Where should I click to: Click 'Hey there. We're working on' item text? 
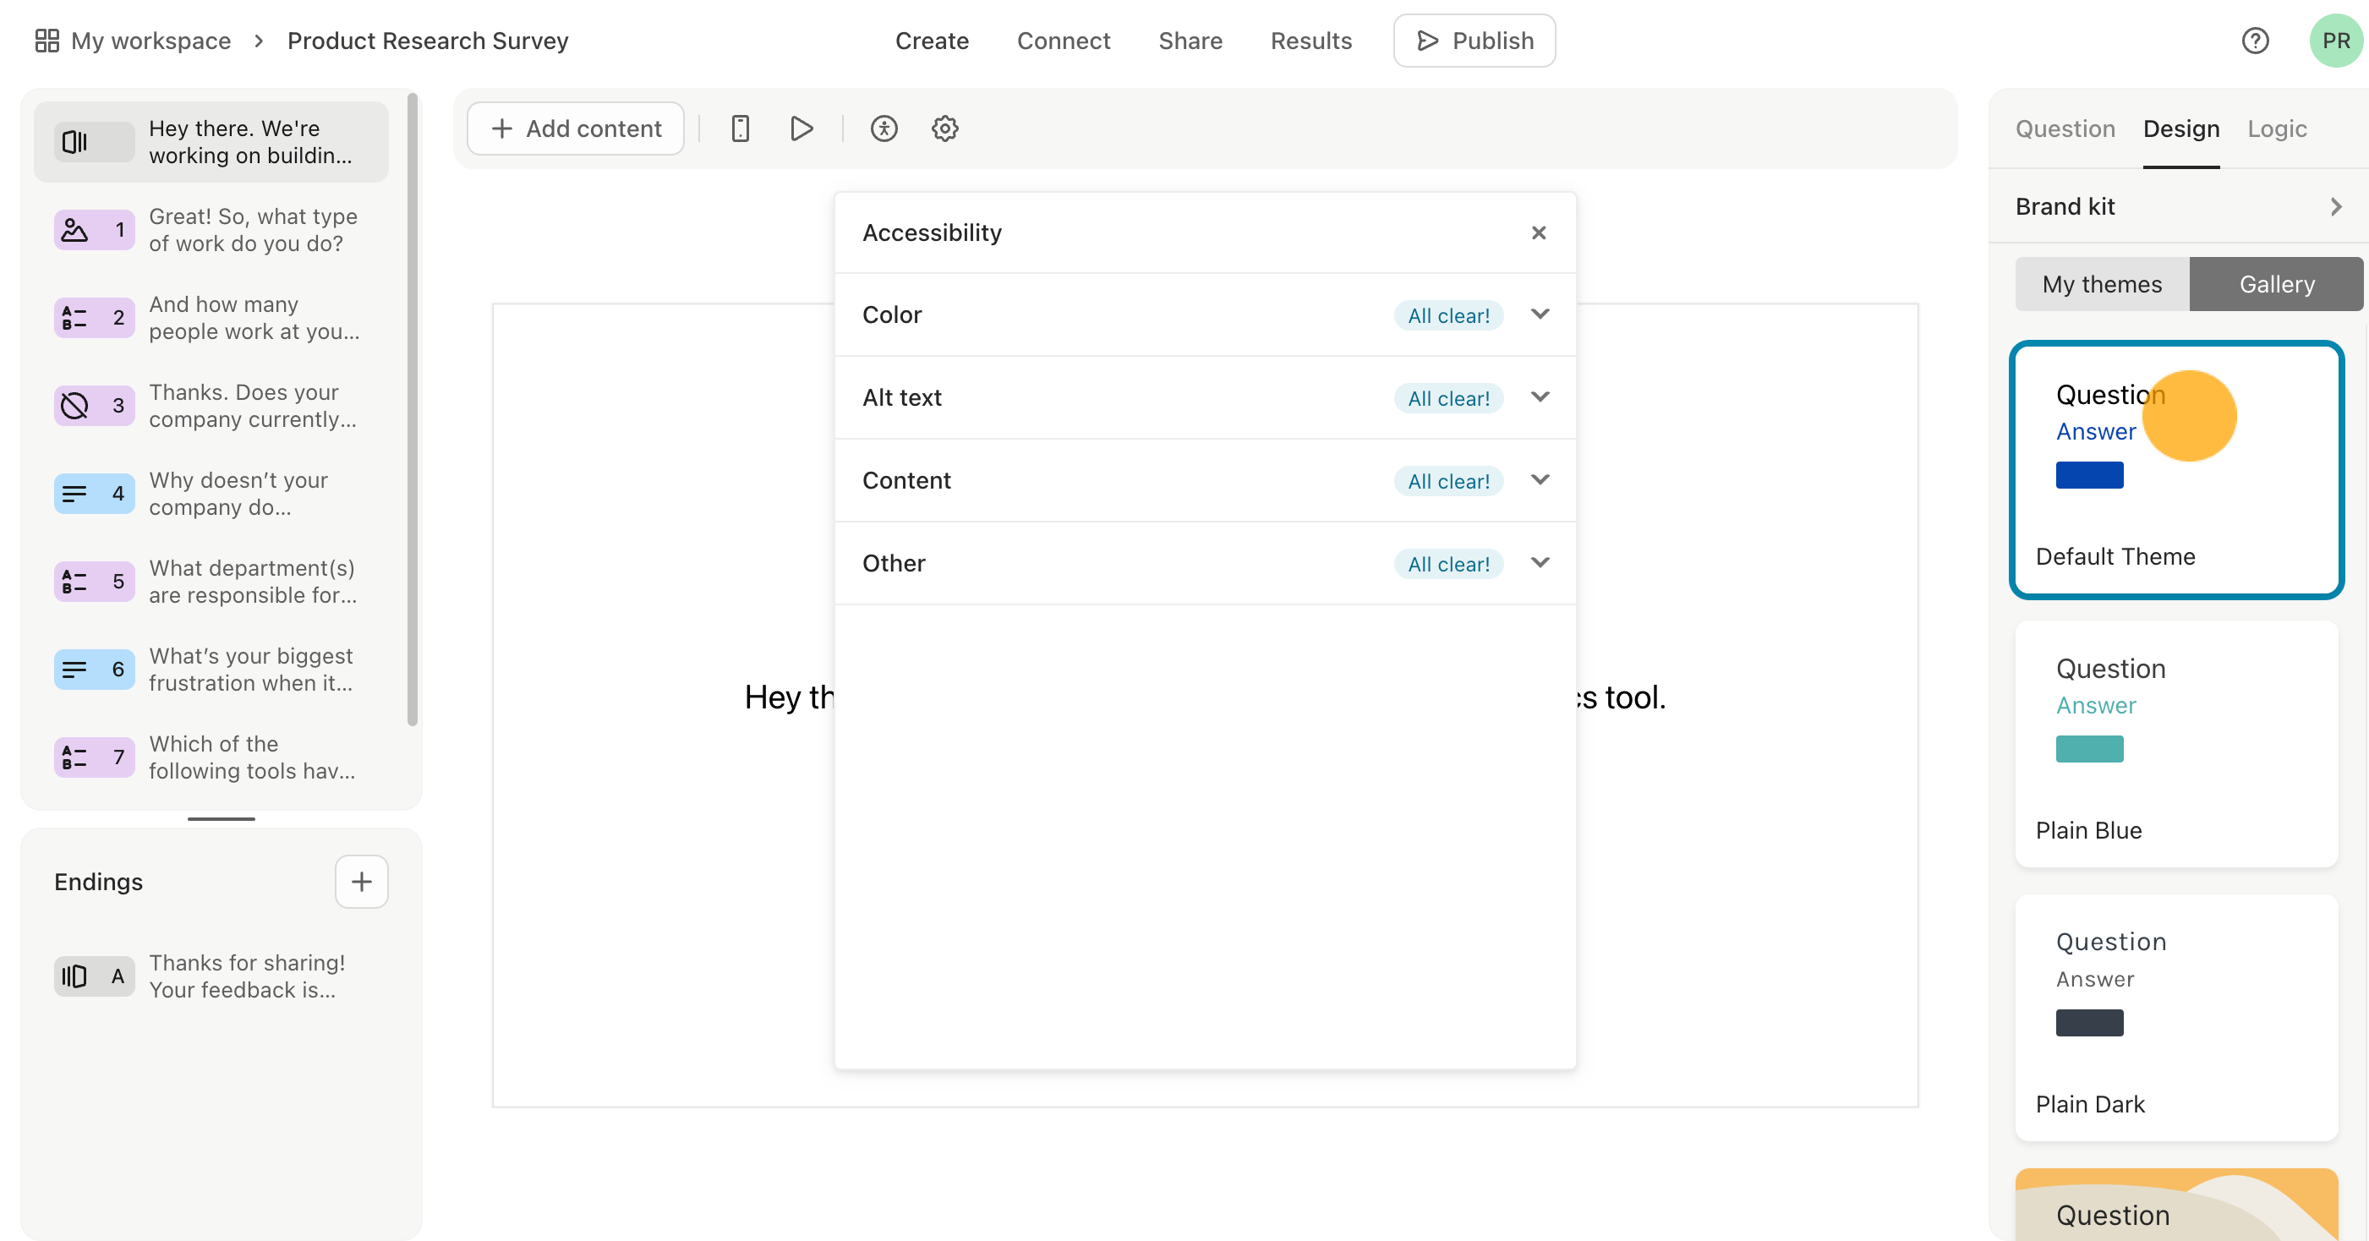[x=250, y=143]
